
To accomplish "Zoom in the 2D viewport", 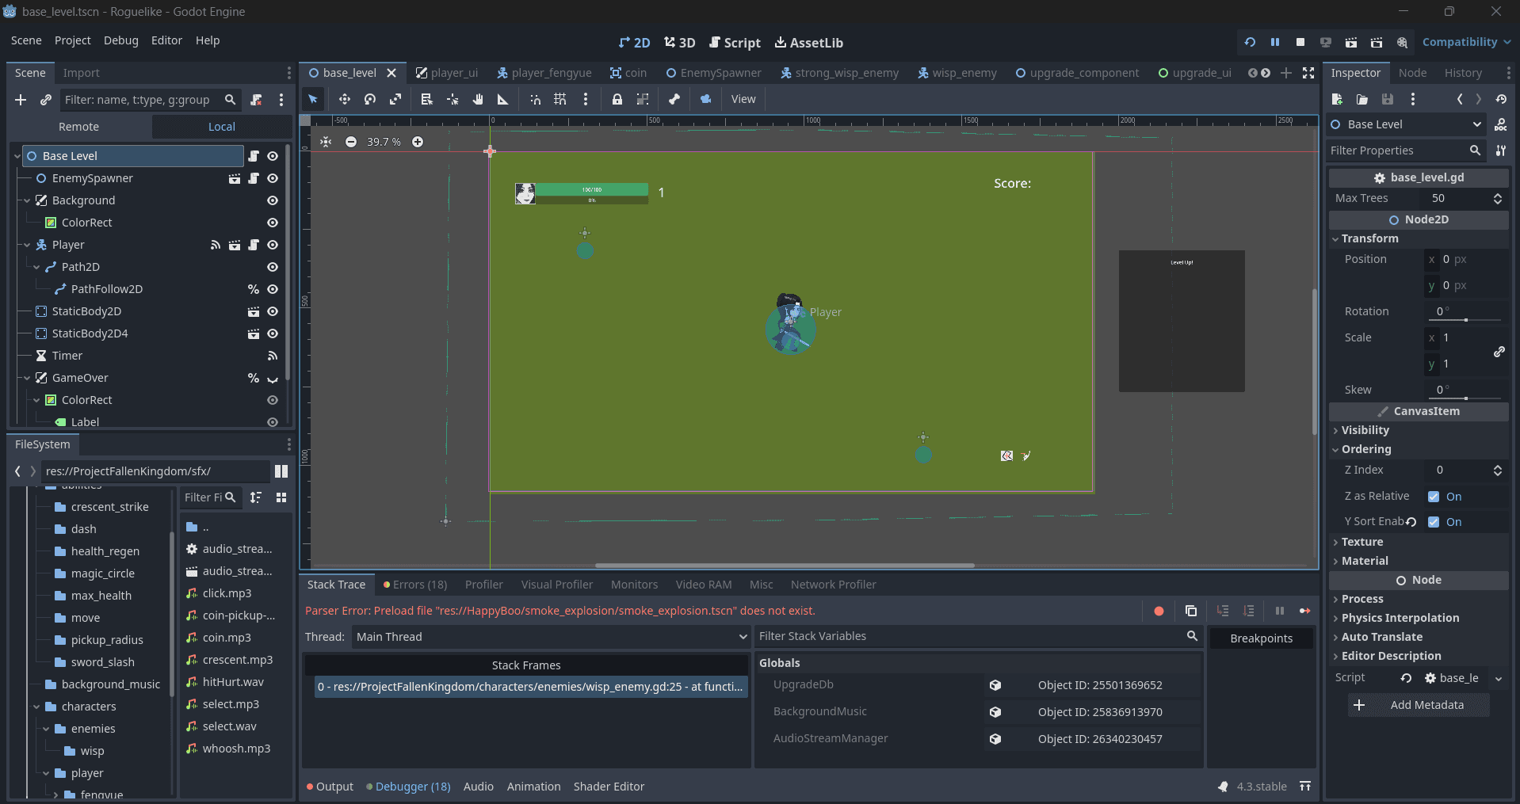I will [418, 142].
